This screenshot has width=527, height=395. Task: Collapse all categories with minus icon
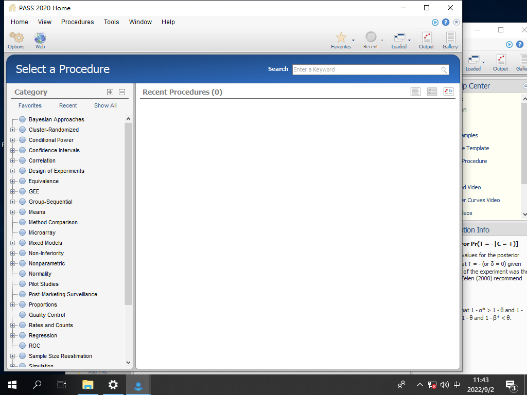[x=122, y=92]
